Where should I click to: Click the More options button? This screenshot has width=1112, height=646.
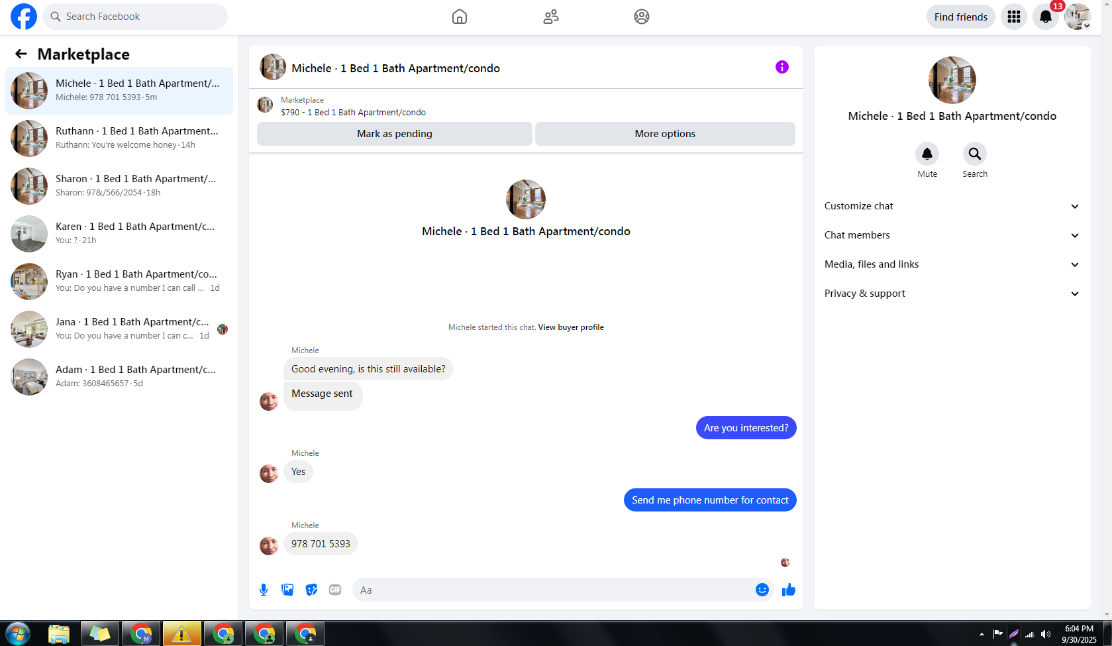tap(665, 134)
